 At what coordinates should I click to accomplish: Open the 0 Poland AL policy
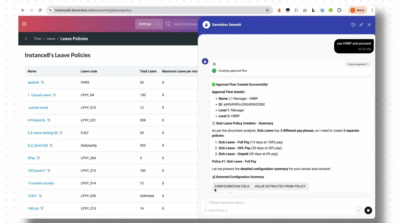coord(37,120)
